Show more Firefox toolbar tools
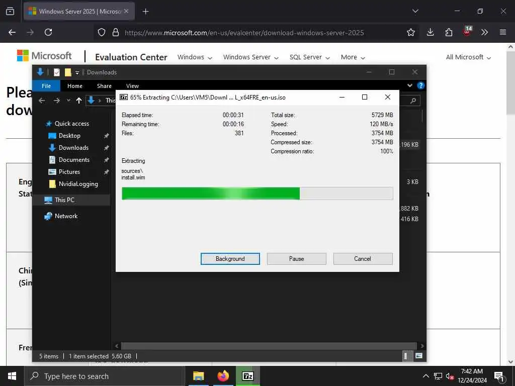 pyautogui.click(x=484, y=32)
